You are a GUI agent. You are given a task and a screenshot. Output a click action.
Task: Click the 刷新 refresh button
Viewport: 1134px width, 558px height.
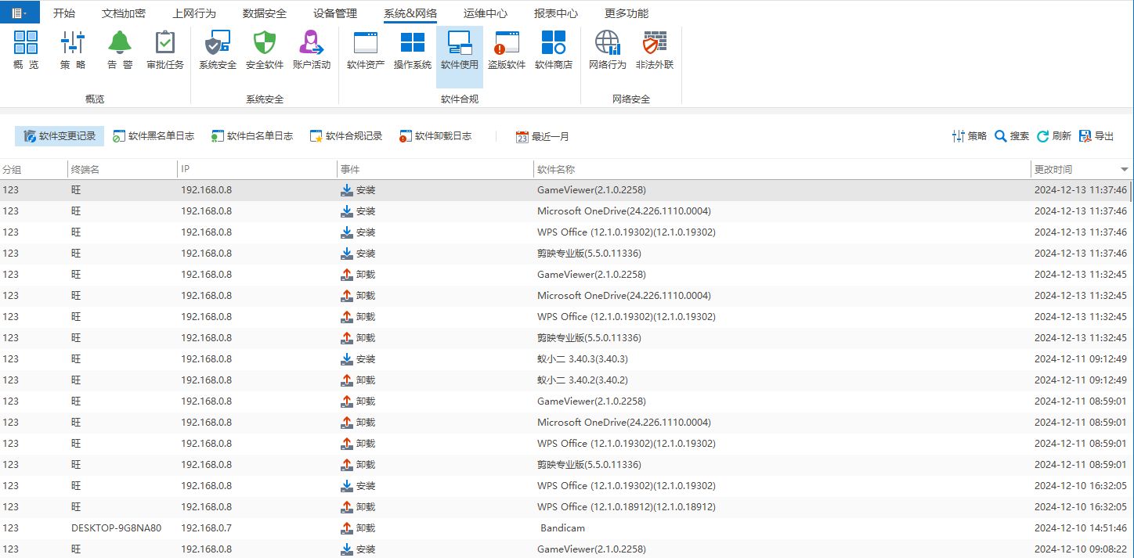tap(1053, 136)
